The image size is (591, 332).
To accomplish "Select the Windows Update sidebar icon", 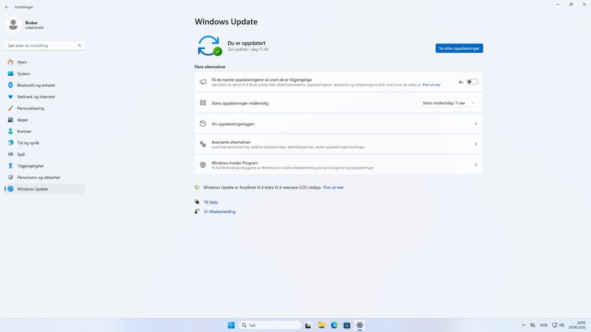I will click(10, 189).
